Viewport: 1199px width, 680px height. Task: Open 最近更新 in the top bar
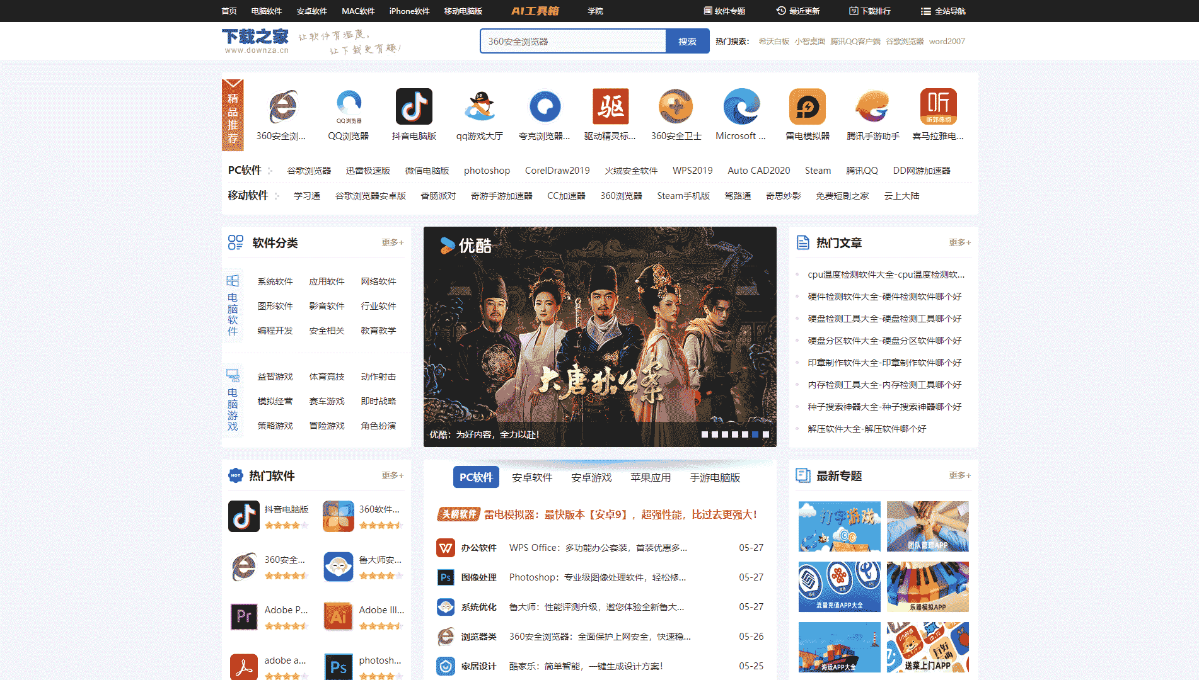point(798,11)
